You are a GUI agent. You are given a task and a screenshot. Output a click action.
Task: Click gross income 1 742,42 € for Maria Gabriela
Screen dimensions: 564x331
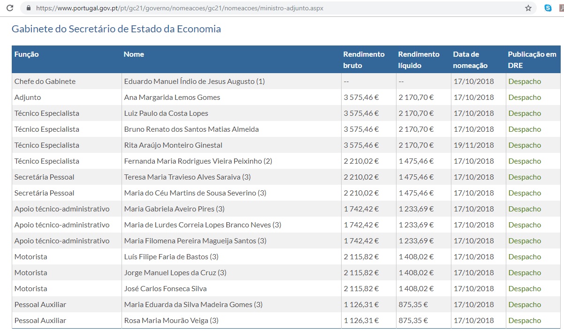point(361,209)
